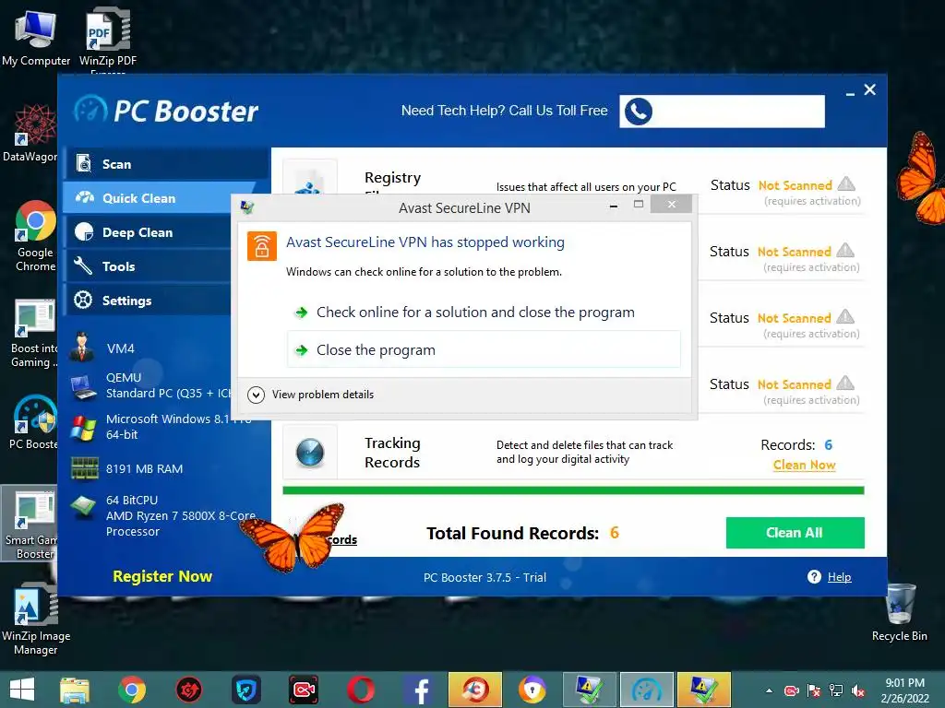
Task: Open PC Booster desktop shortcut
Action: 34,422
